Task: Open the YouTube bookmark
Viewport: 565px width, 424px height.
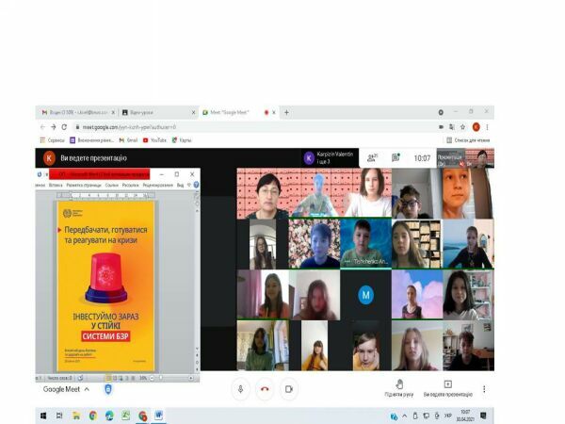Action: (x=154, y=140)
